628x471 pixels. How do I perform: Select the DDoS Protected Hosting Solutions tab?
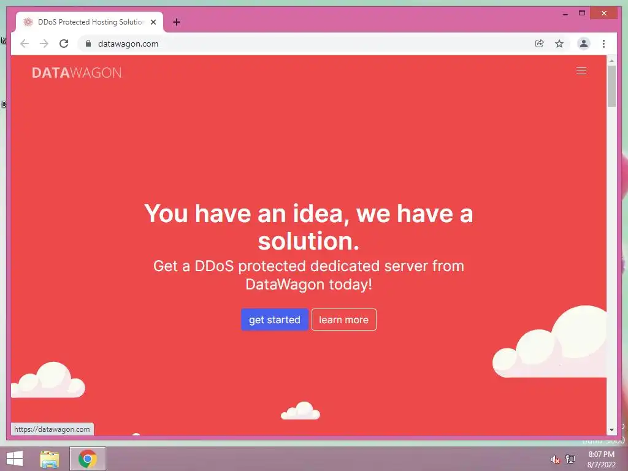click(90, 22)
